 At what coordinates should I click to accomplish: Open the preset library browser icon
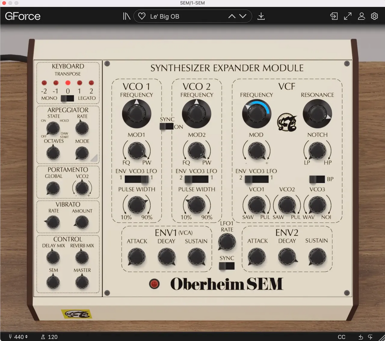[x=127, y=16]
